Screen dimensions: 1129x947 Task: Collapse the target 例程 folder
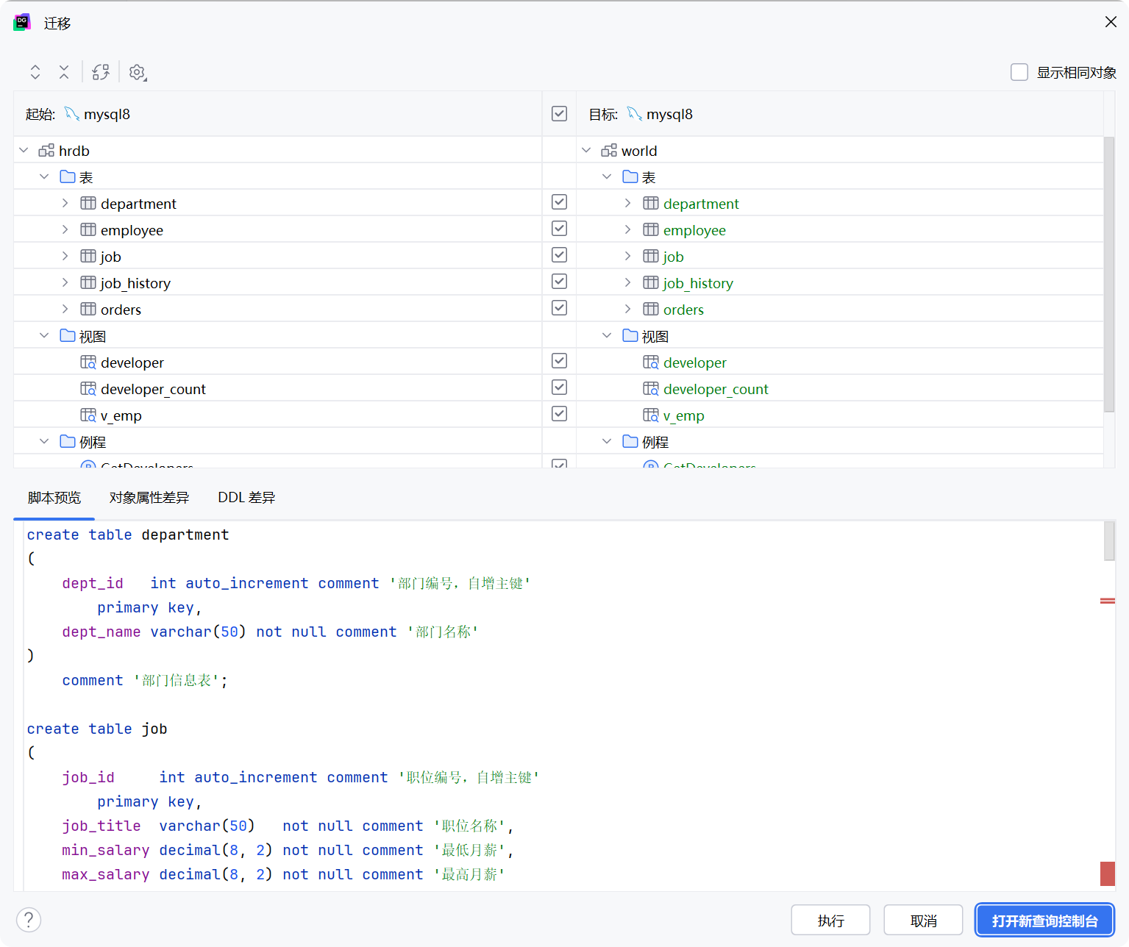coord(607,441)
